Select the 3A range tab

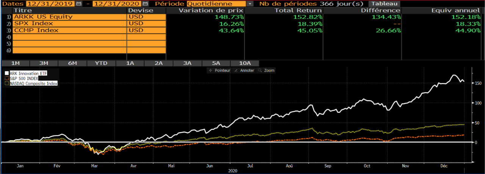(187, 63)
